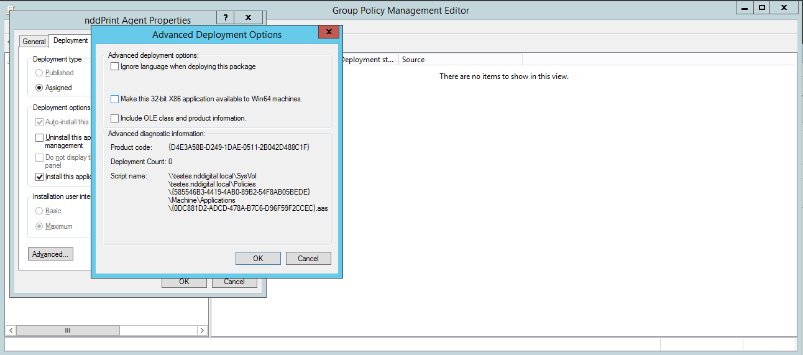Close the nddPrint Agent Properties window
Image resolution: width=803 pixels, height=355 pixels.
pyautogui.click(x=249, y=18)
